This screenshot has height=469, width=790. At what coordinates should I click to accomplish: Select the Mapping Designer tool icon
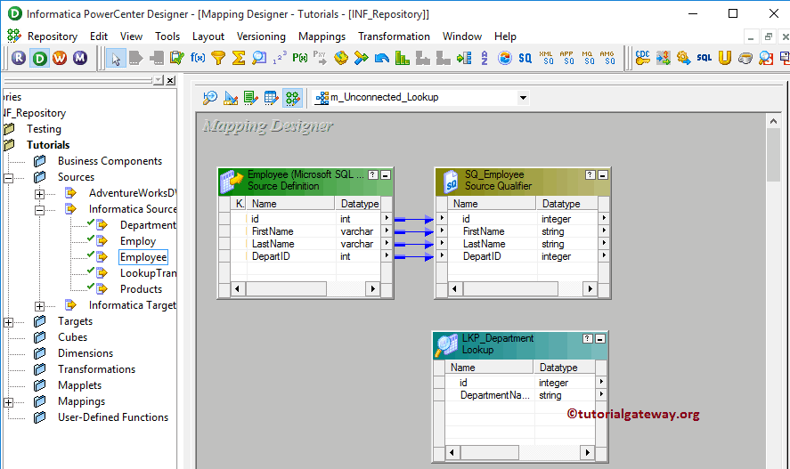tap(292, 98)
